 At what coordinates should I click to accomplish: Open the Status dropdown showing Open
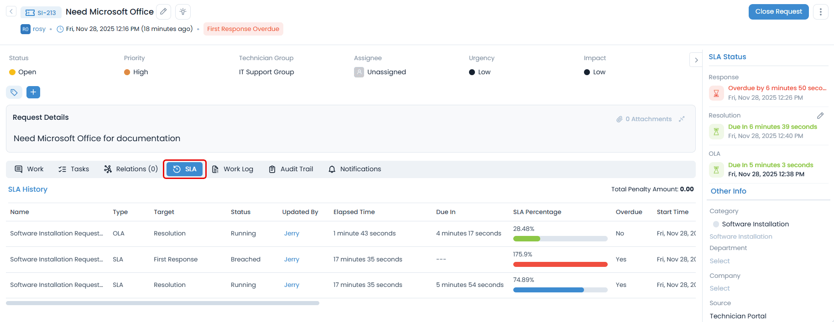pos(27,72)
